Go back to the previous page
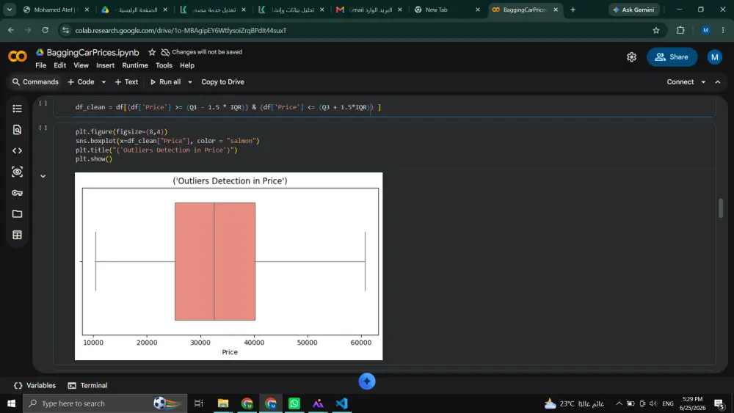734x413 pixels. pos(11,30)
